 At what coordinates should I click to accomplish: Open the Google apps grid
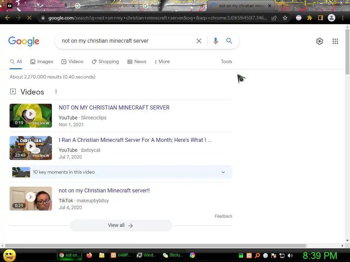(335, 41)
